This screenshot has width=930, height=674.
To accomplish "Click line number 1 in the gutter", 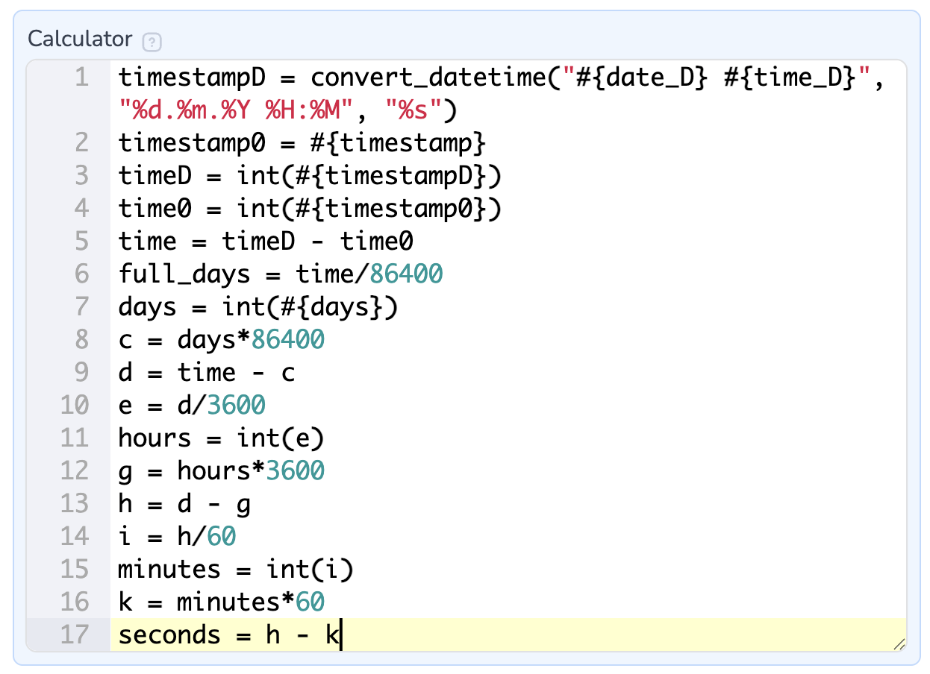I will click(x=81, y=78).
